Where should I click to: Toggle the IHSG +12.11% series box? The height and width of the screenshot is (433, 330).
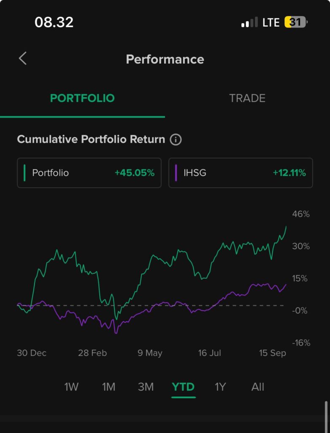tap(241, 173)
